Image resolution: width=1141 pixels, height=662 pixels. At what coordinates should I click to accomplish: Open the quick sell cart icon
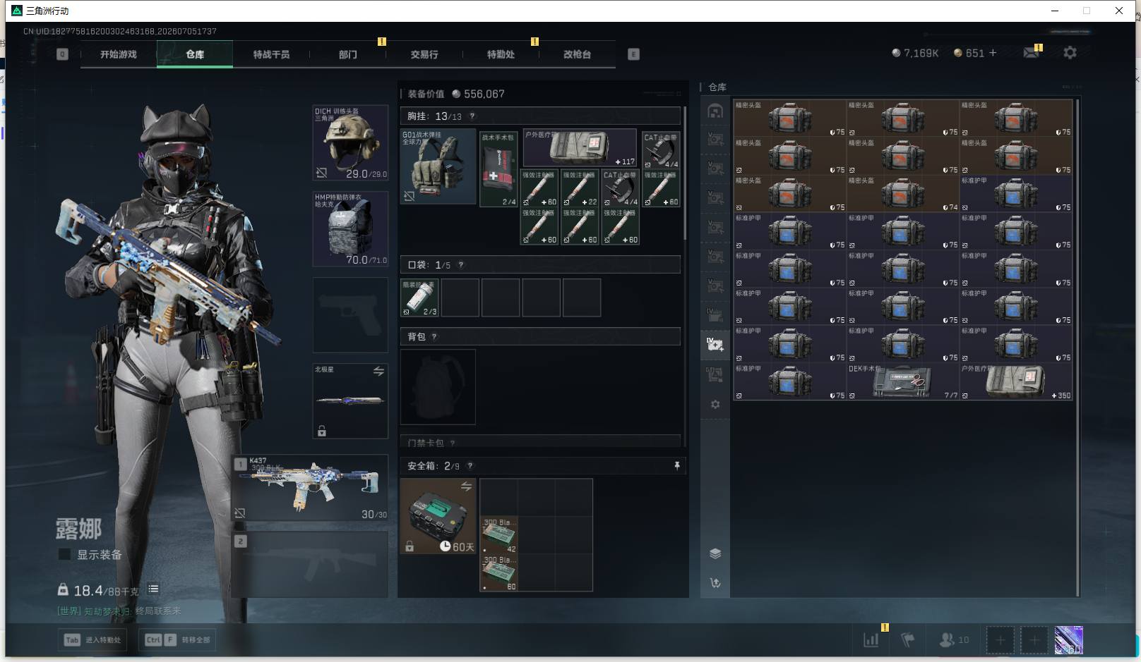tap(715, 583)
